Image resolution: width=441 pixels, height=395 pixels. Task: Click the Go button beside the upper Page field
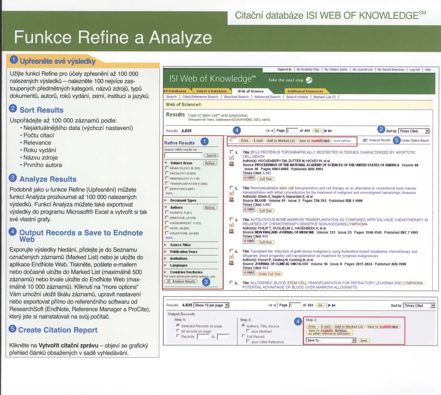click(x=317, y=131)
